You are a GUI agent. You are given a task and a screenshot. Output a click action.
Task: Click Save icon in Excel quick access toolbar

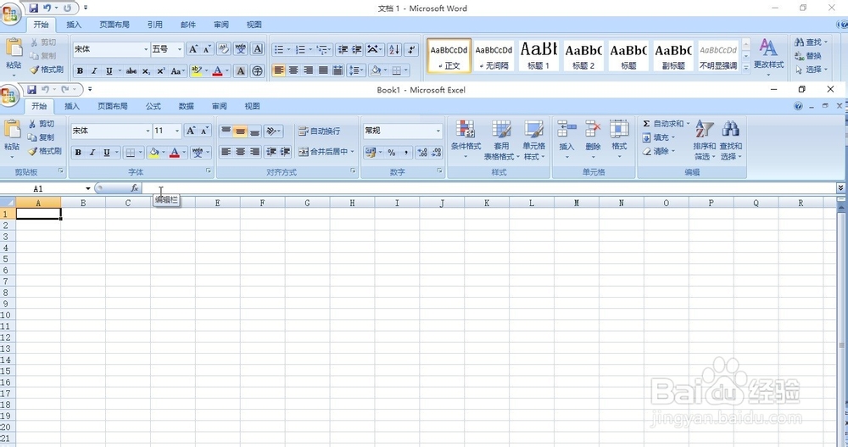[31, 89]
